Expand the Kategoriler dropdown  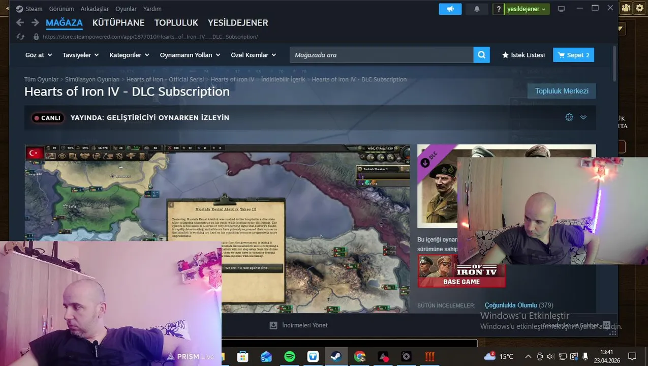(x=130, y=55)
